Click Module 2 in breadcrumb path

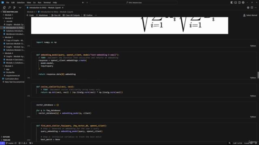(31, 12)
